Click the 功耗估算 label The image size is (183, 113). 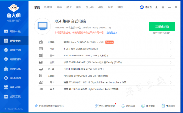tap(130, 106)
